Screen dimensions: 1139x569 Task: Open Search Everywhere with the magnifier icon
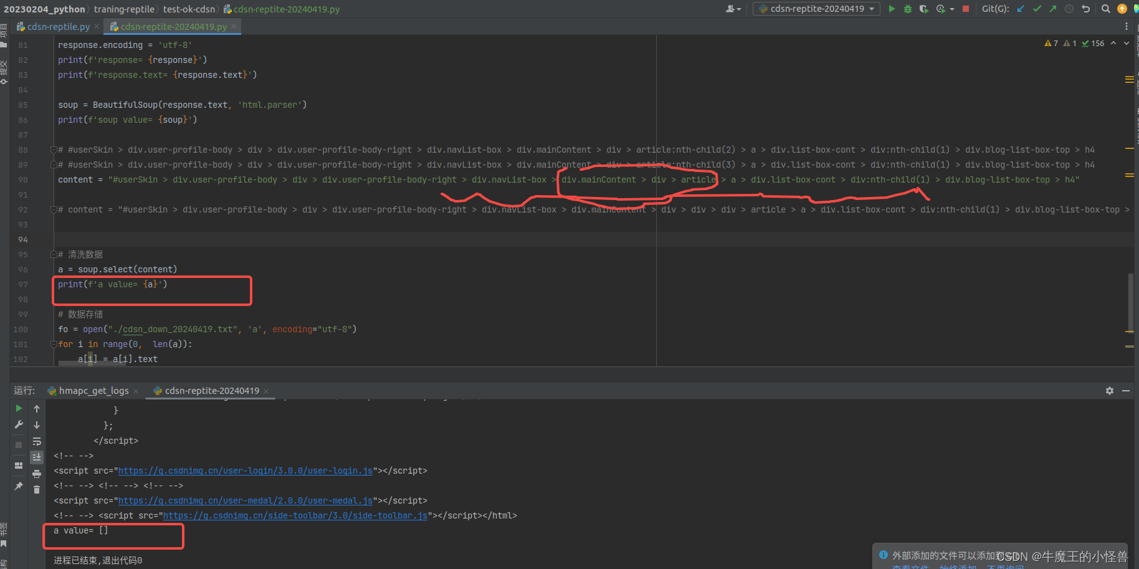[x=1106, y=9]
